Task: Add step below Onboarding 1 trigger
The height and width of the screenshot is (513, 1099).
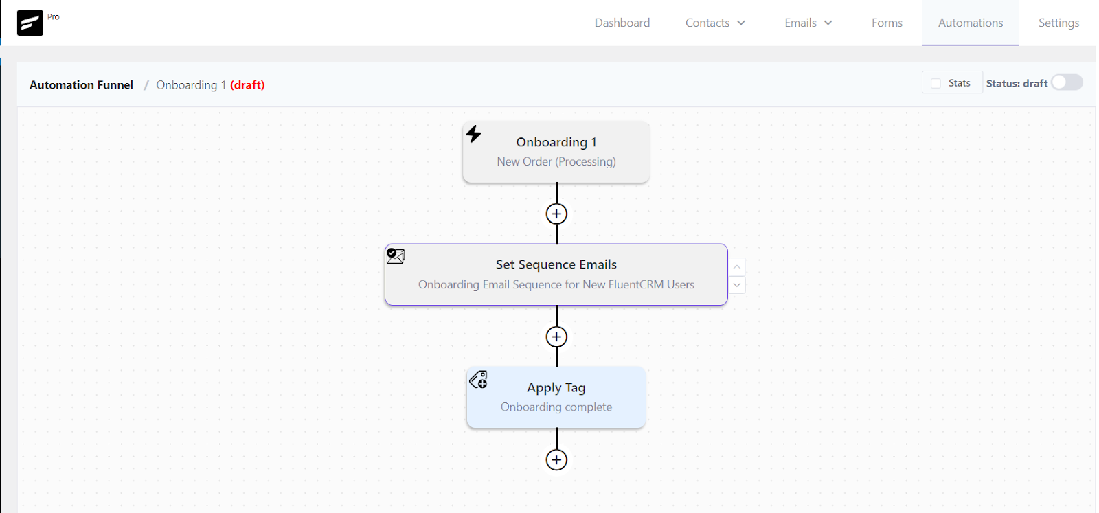Action: [556, 214]
